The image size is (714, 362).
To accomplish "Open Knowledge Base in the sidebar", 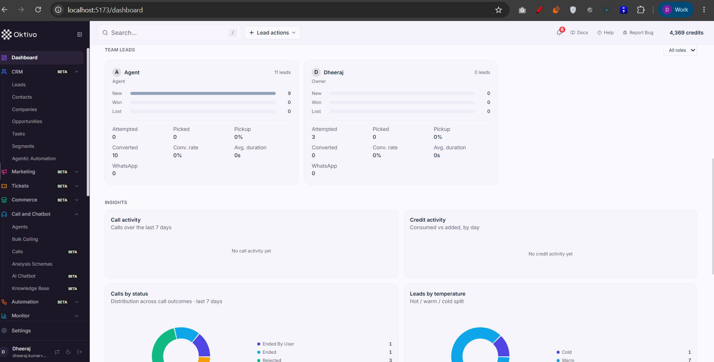I will [x=30, y=288].
